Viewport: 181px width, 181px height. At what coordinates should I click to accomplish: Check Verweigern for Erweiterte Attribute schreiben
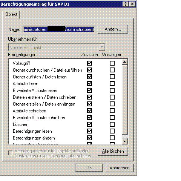[x=112, y=118]
